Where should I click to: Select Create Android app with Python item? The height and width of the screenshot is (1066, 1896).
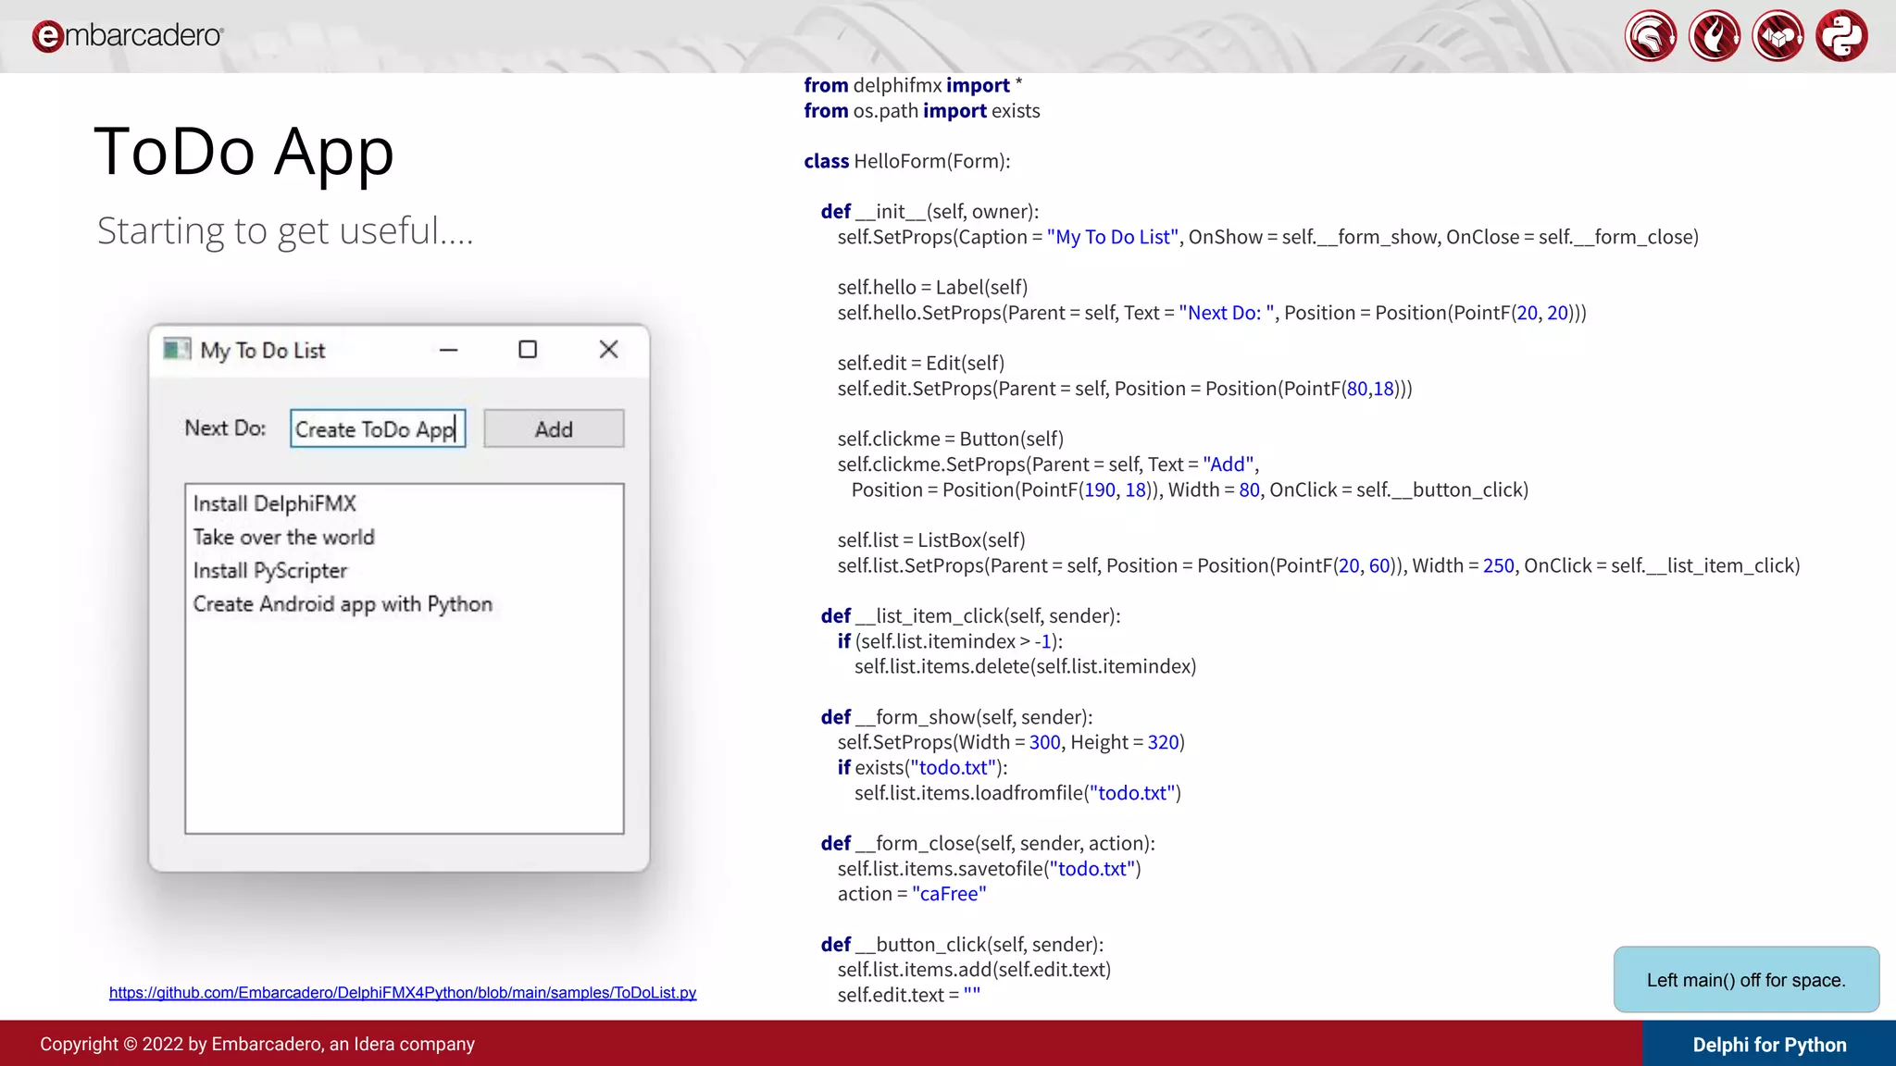pyautogui.click(x=343, y=603)
